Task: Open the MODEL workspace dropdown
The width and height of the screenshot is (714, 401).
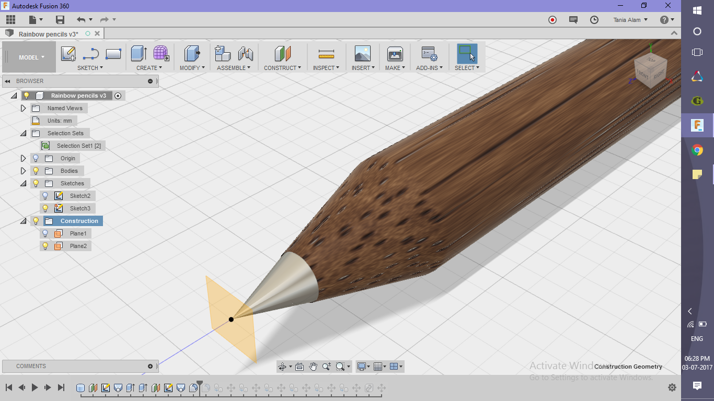Action: pyautogui.click(x=31, y=57)
